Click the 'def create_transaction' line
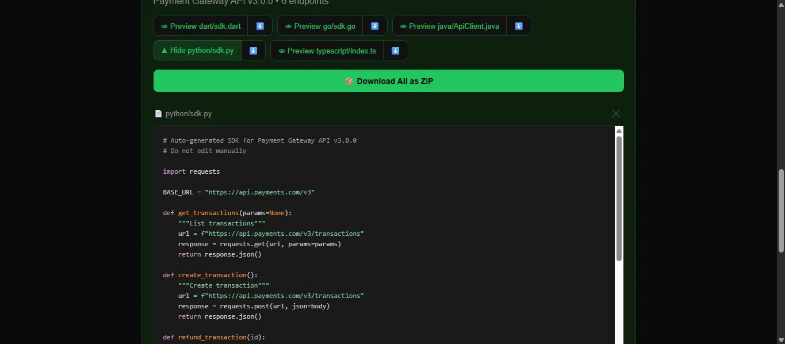The image size is (785, 344). point(210,275)
